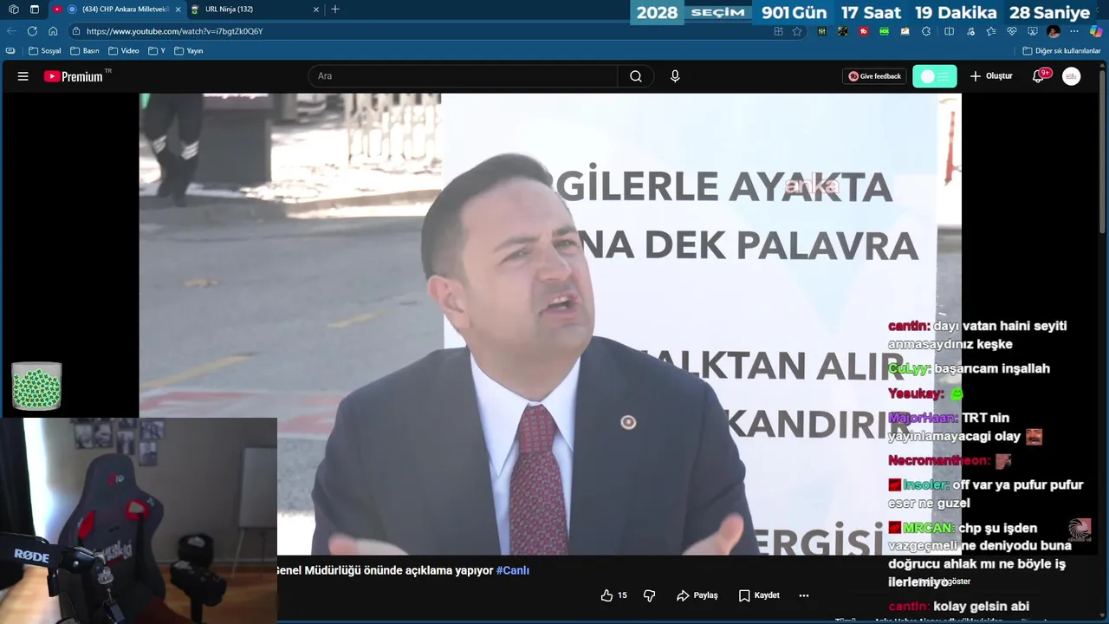
Task: Go back to the previous page
Action: coord(11,31)
